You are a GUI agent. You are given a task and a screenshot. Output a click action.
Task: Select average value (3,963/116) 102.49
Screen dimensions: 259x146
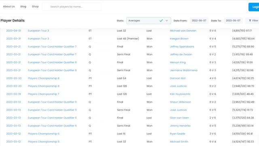tap(243, 102)
